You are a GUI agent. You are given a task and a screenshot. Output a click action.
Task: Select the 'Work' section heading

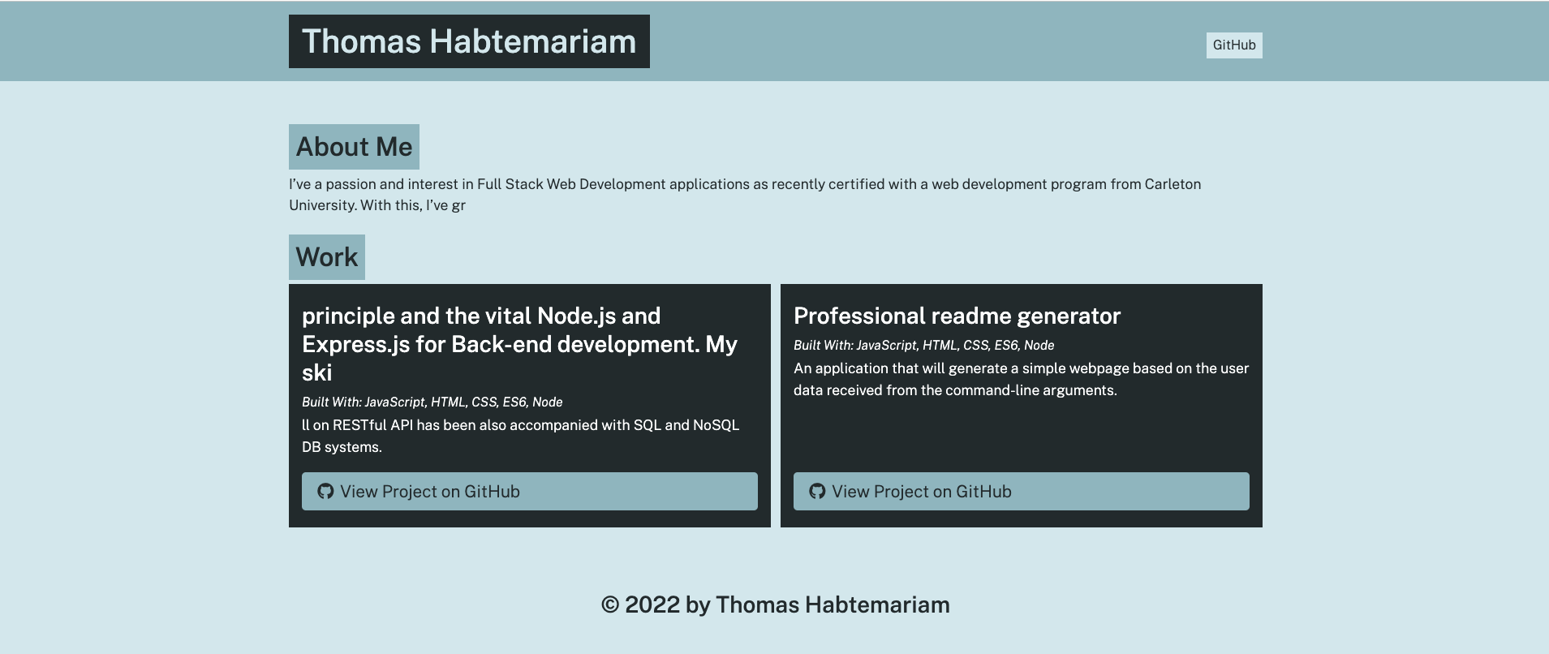pyautogui.click(x=328, y=256)
